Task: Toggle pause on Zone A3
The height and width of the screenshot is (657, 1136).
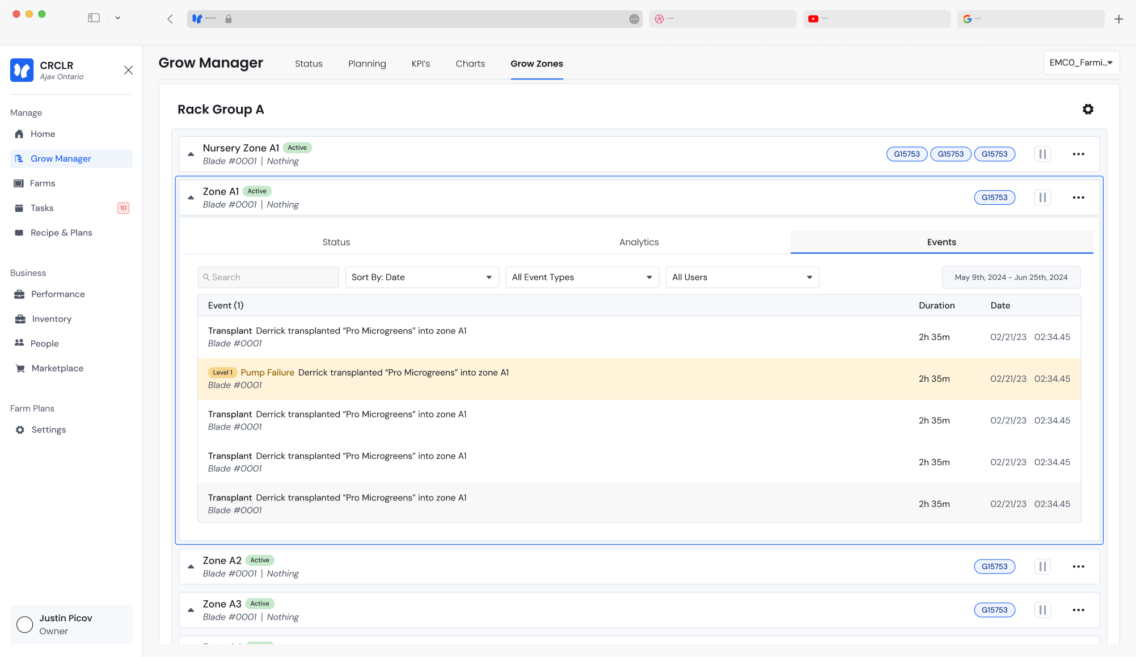Action: [1042, 610]
